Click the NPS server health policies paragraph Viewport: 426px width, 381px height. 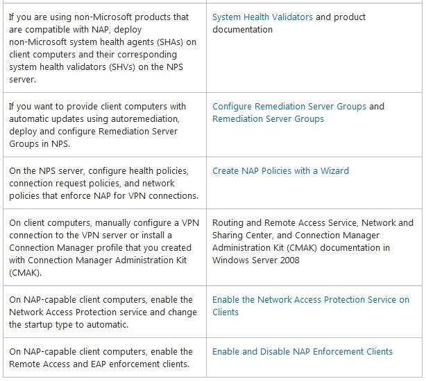104,184
